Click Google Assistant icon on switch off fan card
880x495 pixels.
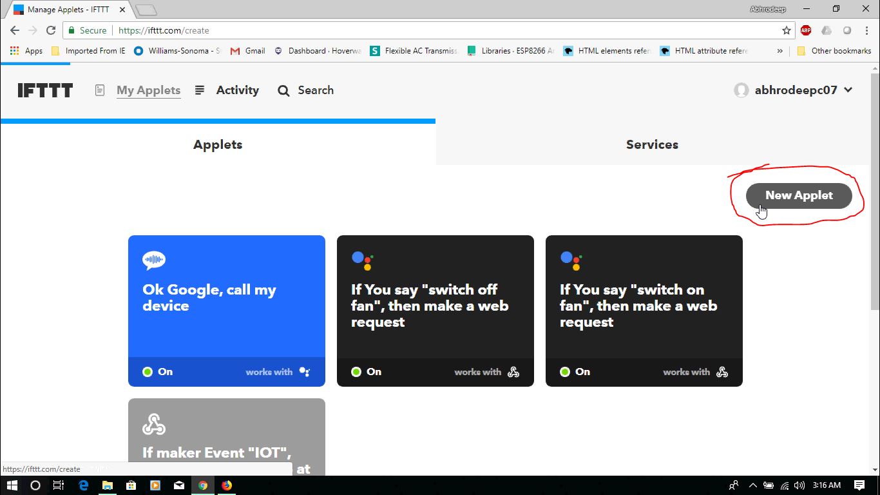coord(363,260)
